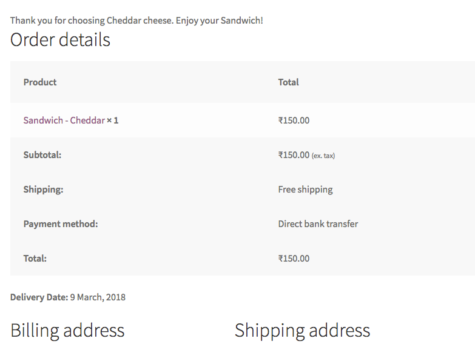Click the (ex. tax) note
Image resolution: width=475 pixels, height=347 pixels.
pos(323,156)
